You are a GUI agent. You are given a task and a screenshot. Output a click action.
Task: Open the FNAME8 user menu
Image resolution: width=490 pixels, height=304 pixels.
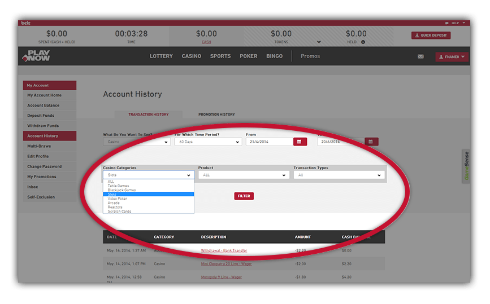pos(452,57)
